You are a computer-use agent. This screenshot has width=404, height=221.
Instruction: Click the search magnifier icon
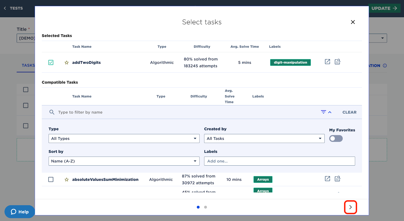(x=52, y=112)
